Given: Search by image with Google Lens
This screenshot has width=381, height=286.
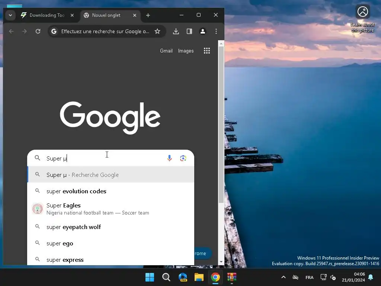Looking at the screenshot, I should pos(183,158).
